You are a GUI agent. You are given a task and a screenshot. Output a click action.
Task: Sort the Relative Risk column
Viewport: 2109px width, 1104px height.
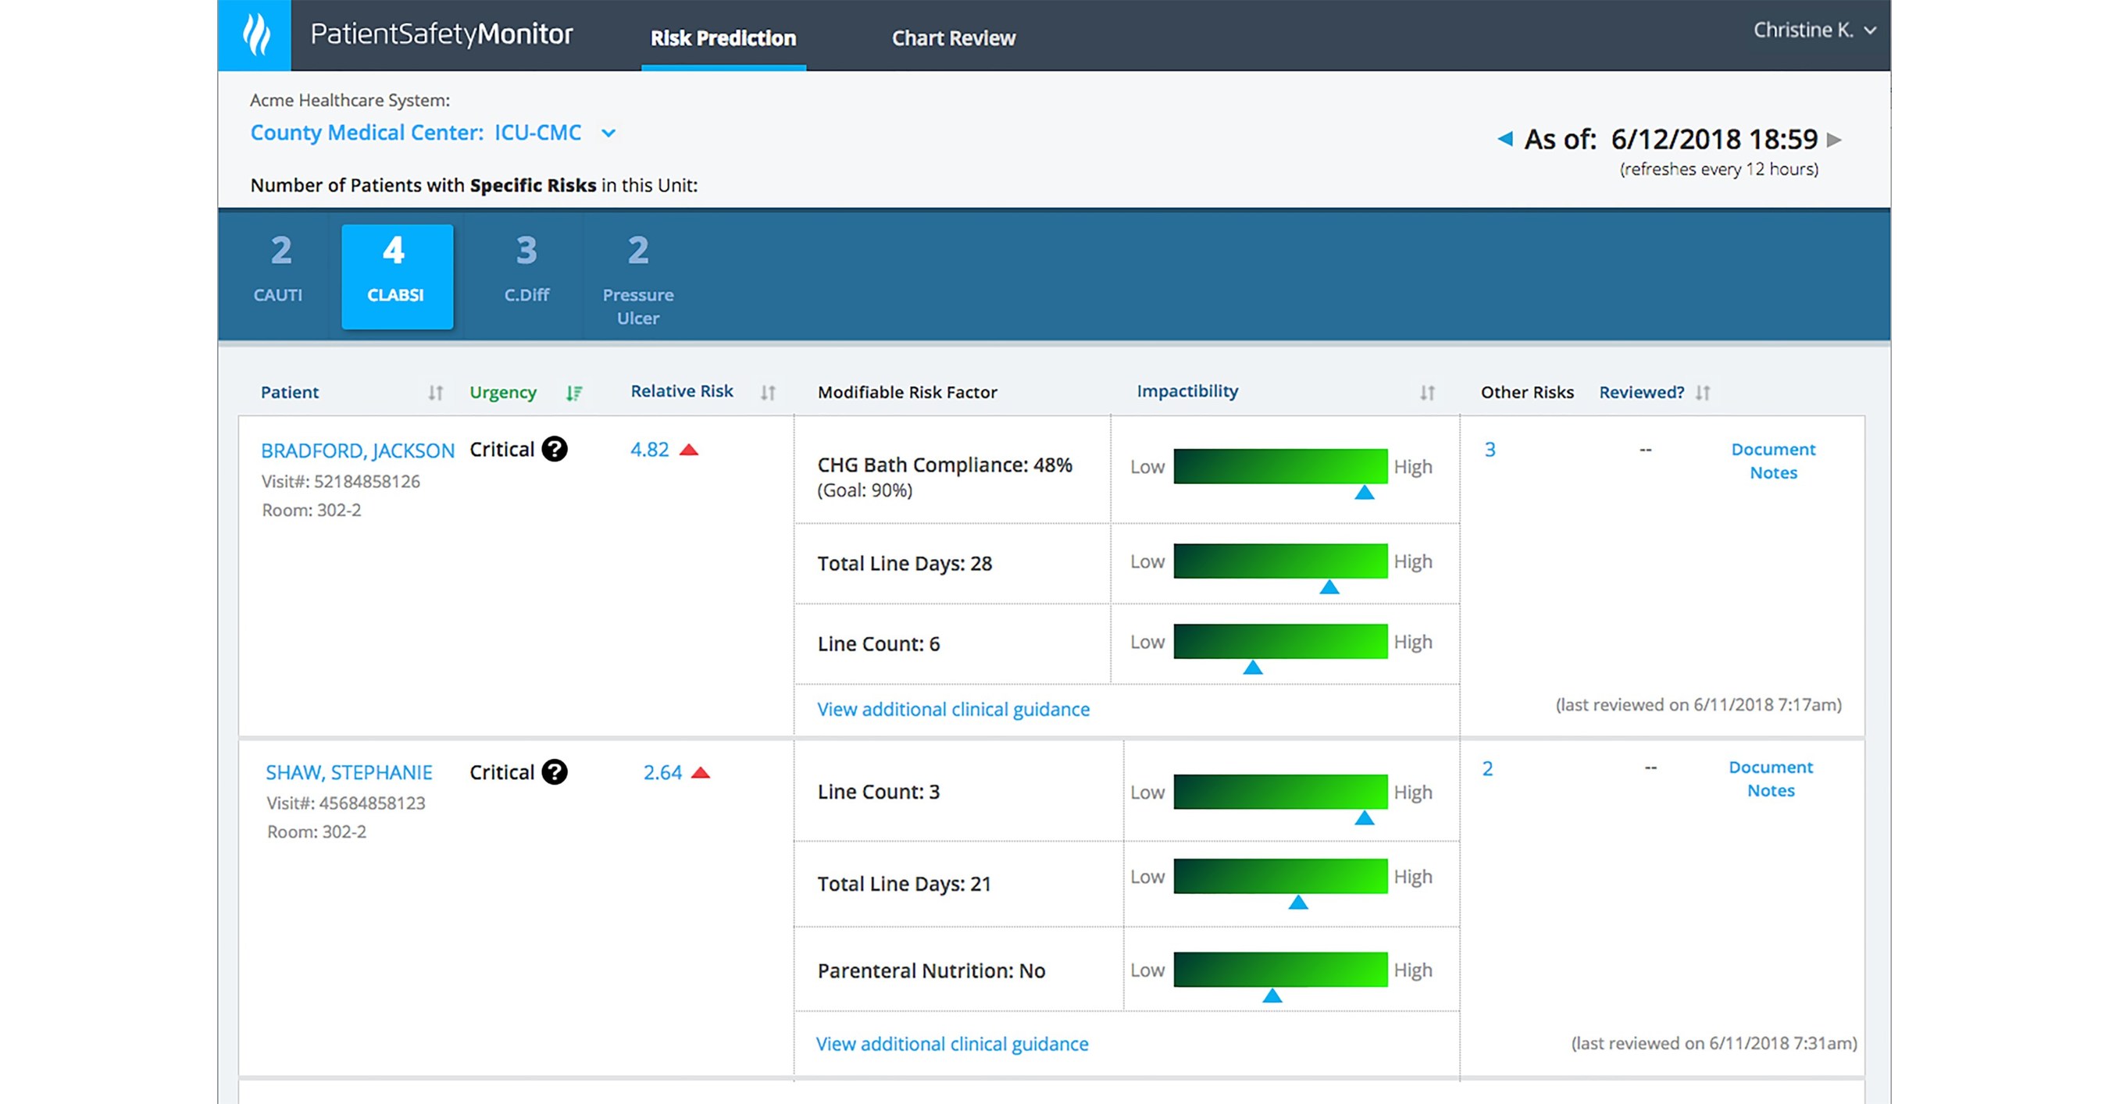coord(768,392)
